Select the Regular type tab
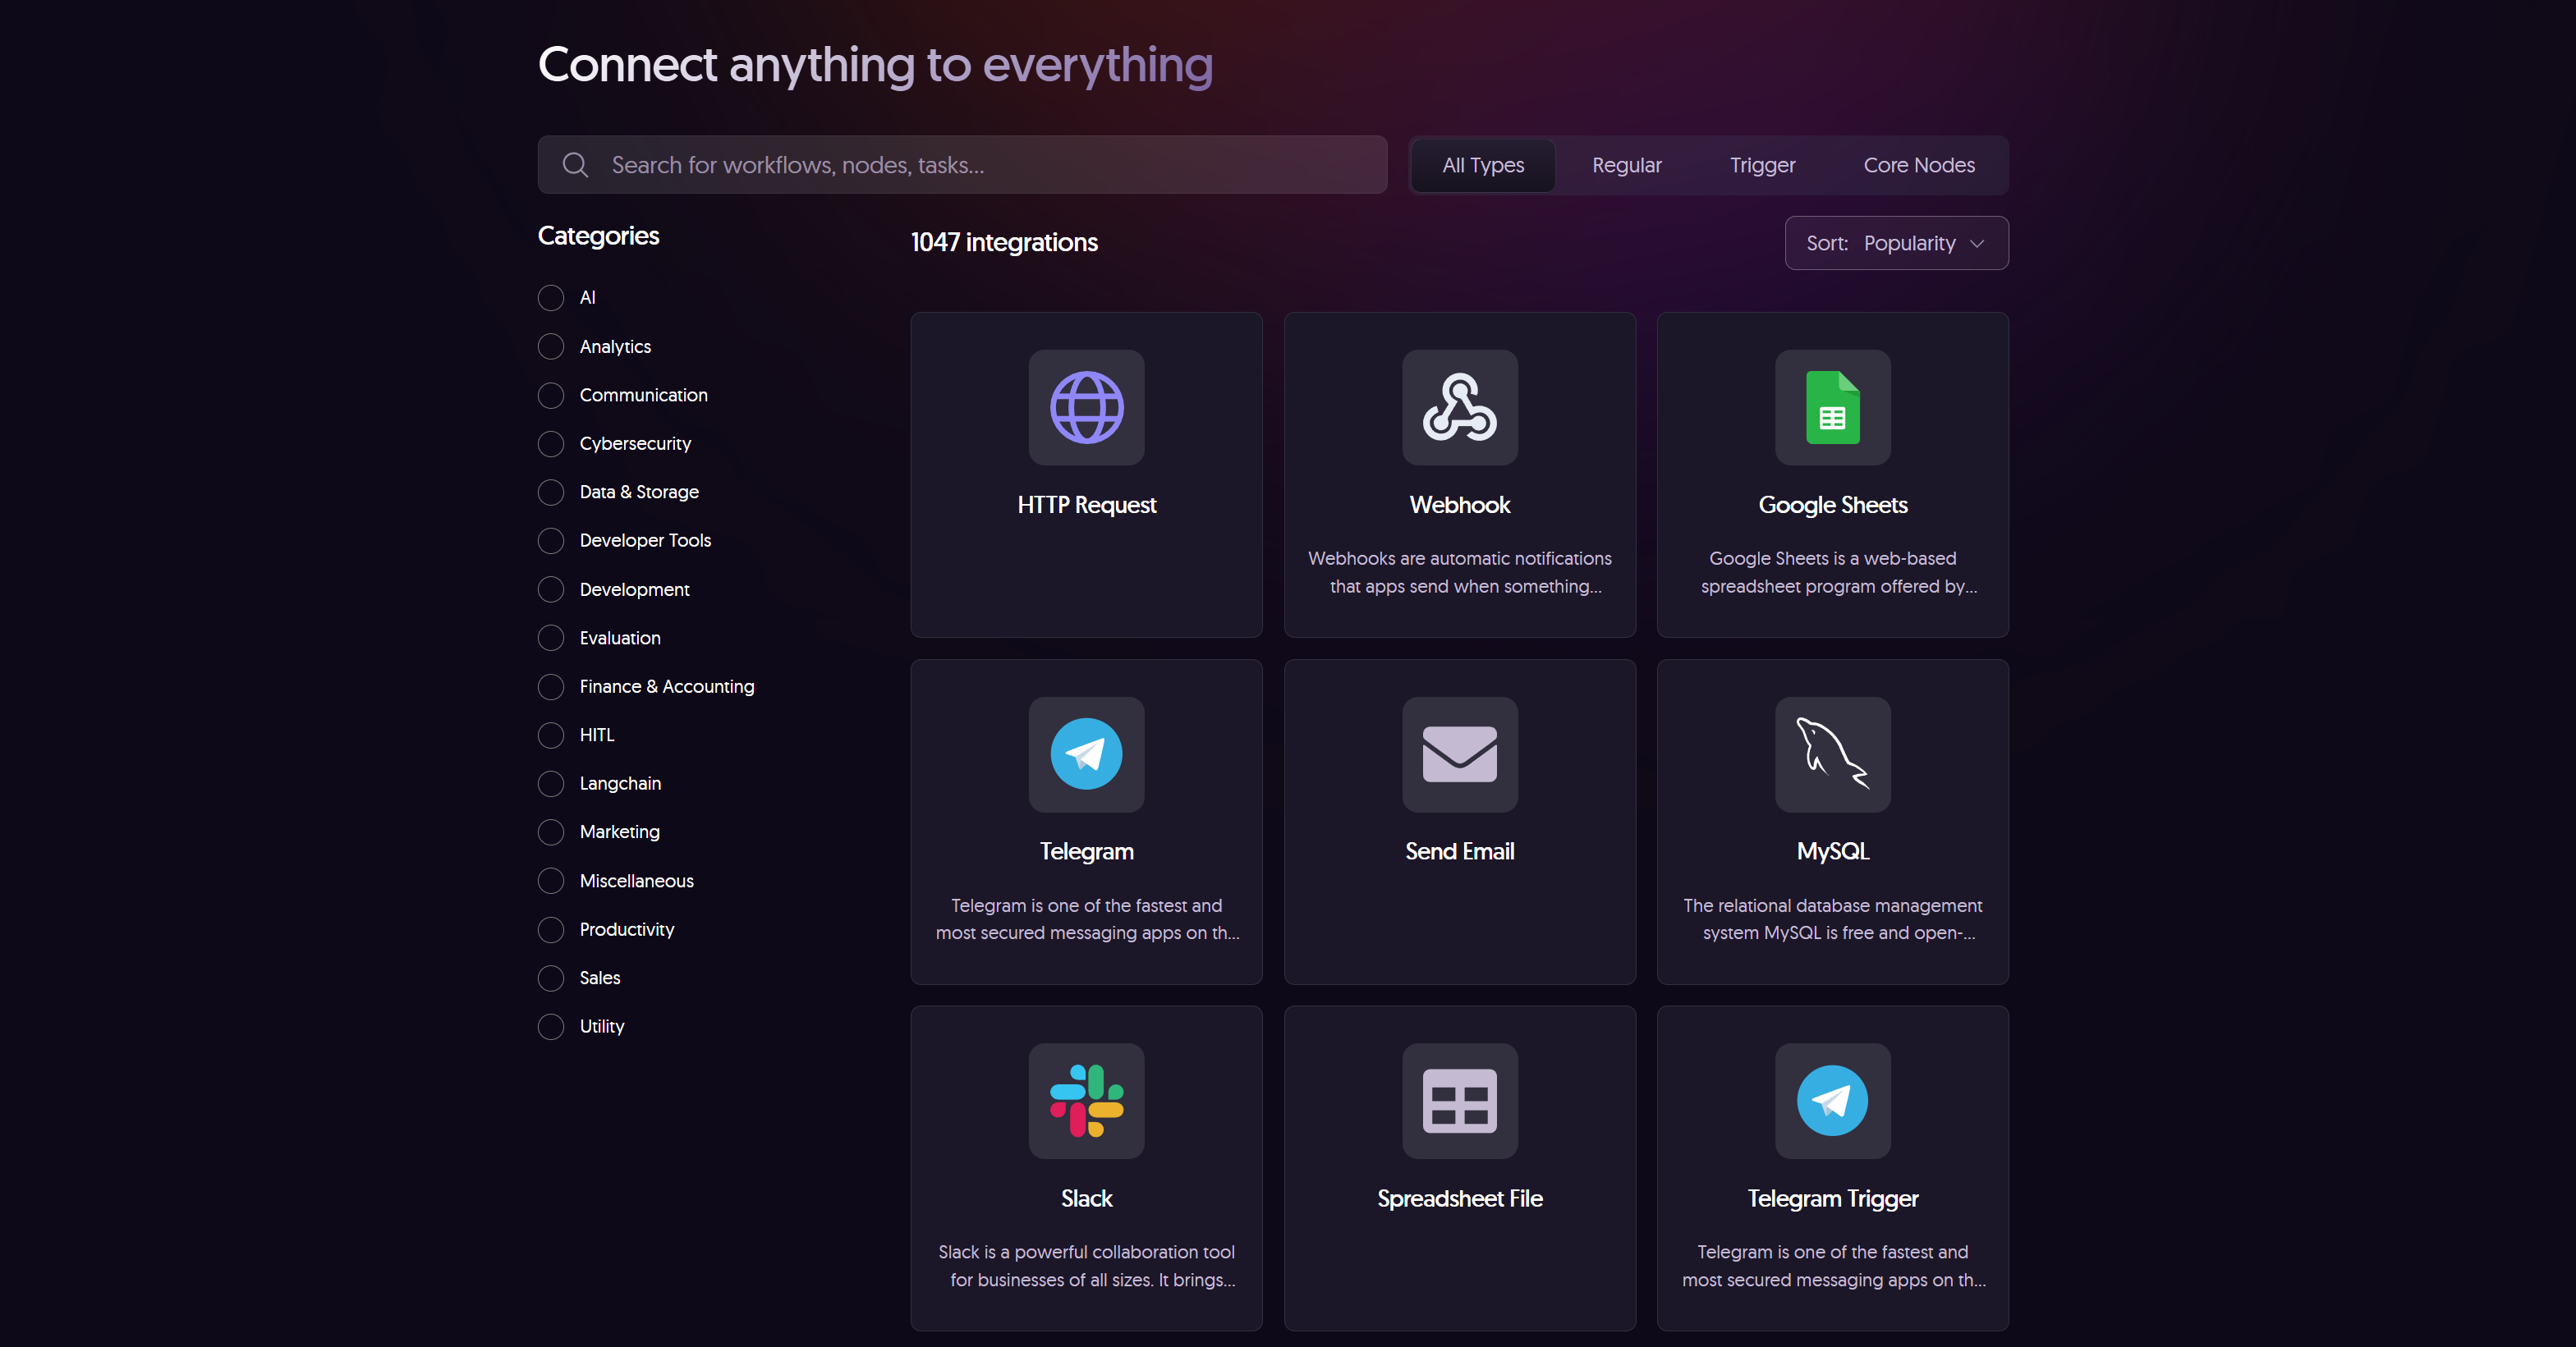2576x1347 pixels. coord(1626,165)
